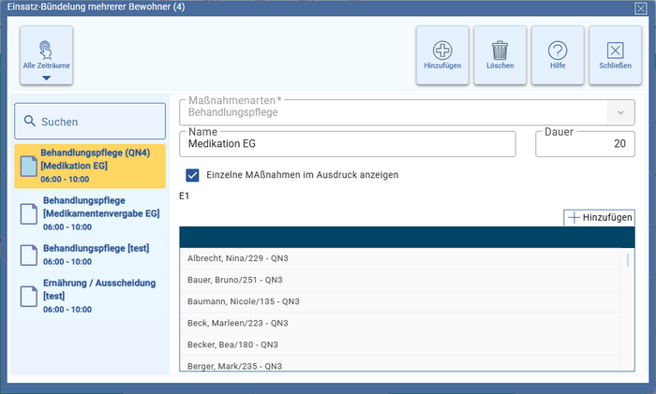Open dropdown arrow below Alle Zeiträume
Viewport: 656px width, 394px height.
click(x=46, y=79)
